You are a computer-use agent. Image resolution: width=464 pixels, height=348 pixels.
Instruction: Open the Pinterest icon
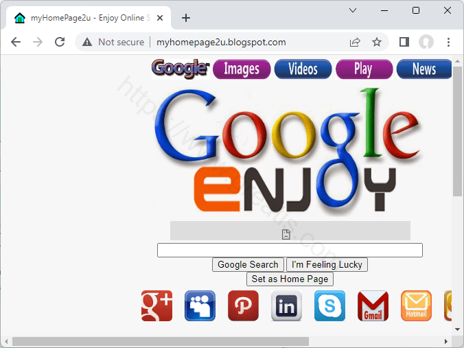coord(243,305)
